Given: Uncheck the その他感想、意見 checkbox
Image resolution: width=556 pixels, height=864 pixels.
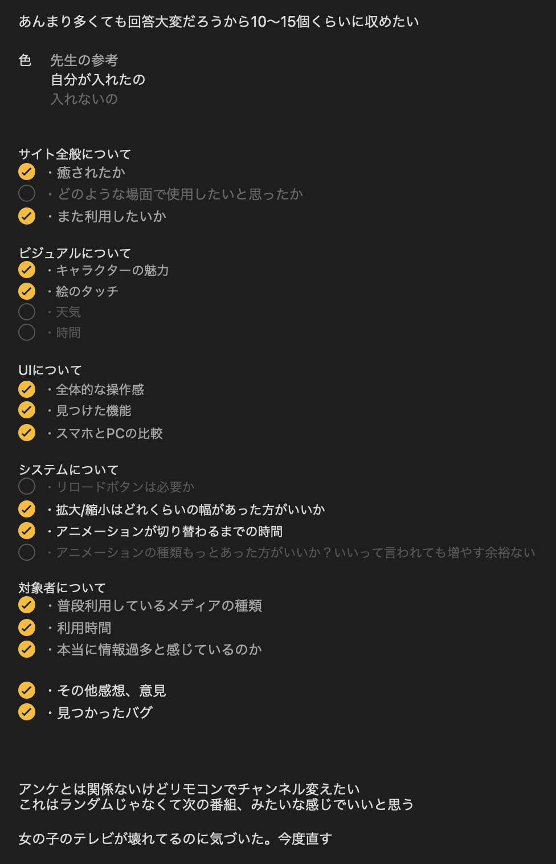Looking at the screenshot, I should [x=27, y=690].
